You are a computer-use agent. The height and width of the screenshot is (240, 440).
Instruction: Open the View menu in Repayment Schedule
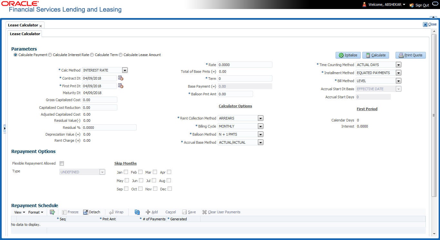tap(19, 212)
